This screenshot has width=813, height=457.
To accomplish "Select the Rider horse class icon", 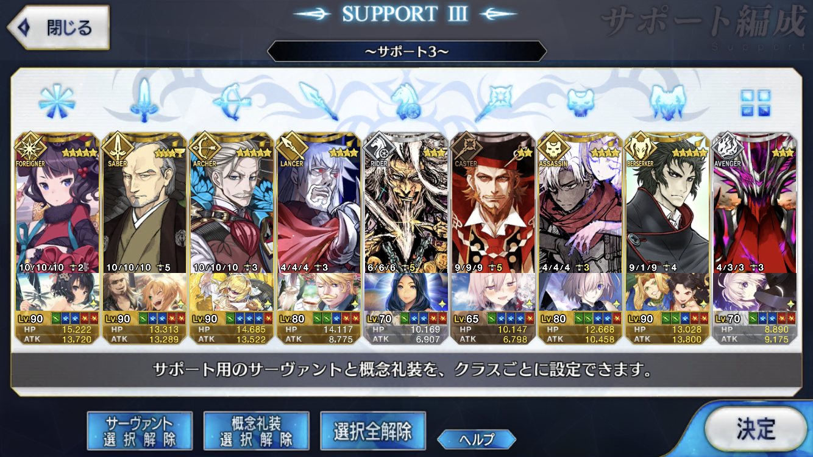I will tap(406, 101).
